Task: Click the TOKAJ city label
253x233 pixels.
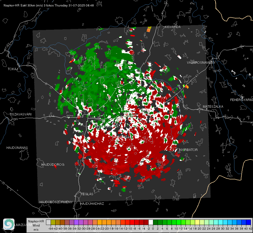Action: (x=13, y=69)
